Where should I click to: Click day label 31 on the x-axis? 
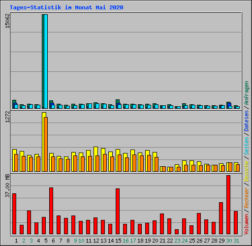point(236,241)
